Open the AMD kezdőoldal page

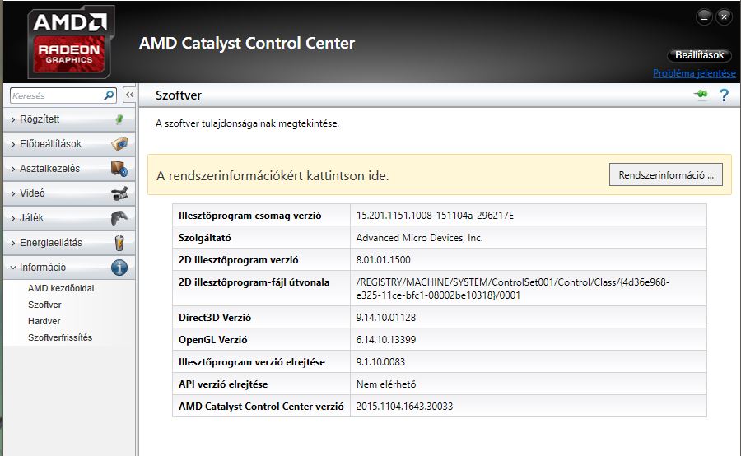click(61, 288)
